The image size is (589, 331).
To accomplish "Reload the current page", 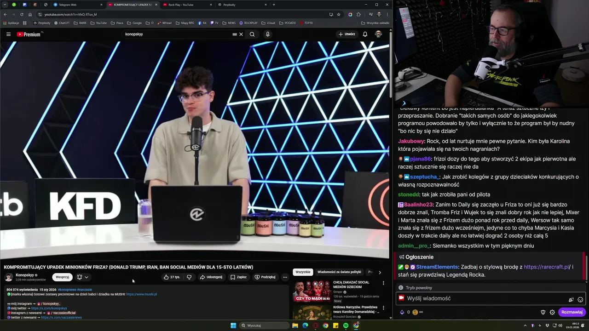I will click(x=21, y=14).
